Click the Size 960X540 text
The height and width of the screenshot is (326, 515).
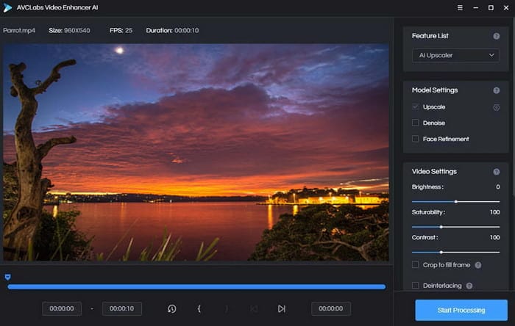click(69, 30)
